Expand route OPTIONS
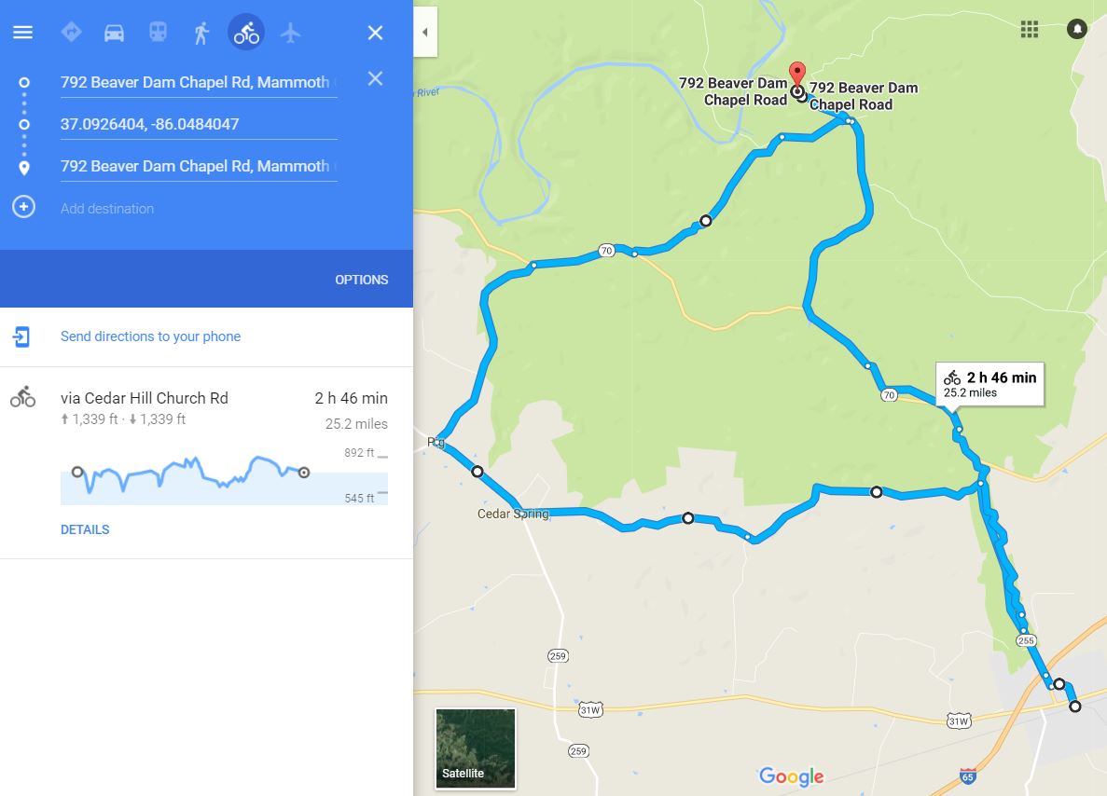This screenshot has height=796, width=1107. 362,280
